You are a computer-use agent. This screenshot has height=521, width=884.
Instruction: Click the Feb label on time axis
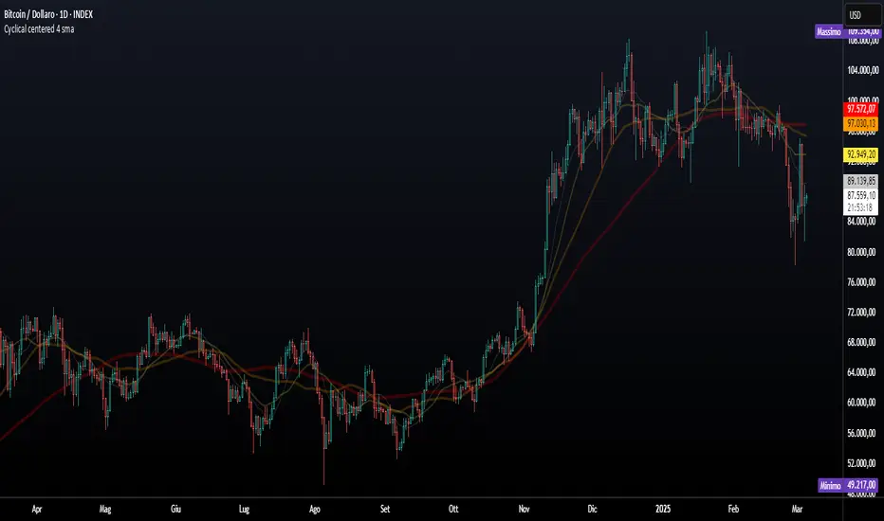[x=733, y=510]
